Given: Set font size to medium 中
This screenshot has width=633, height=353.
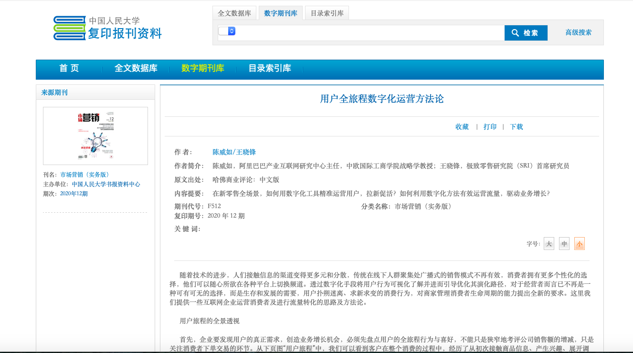Looking at the screenshot, I should coord(564,244).
